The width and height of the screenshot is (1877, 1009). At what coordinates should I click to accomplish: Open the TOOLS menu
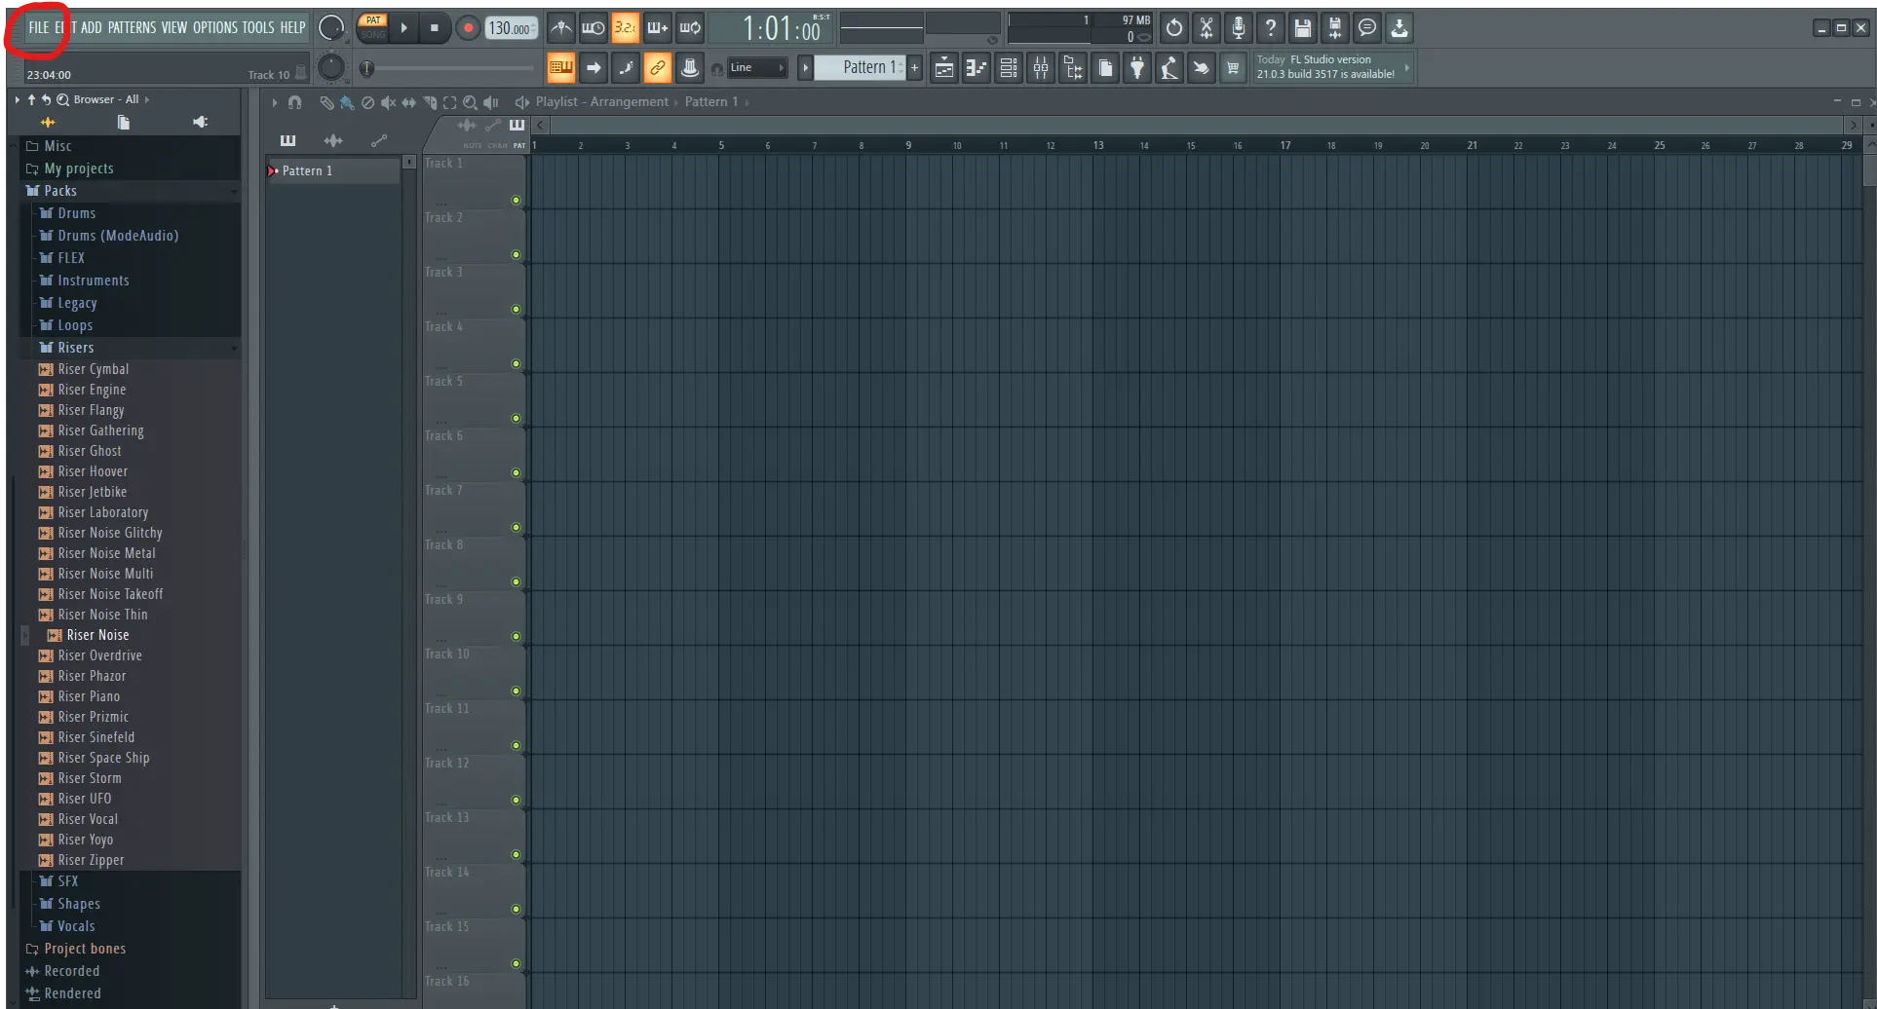point(258,27)
